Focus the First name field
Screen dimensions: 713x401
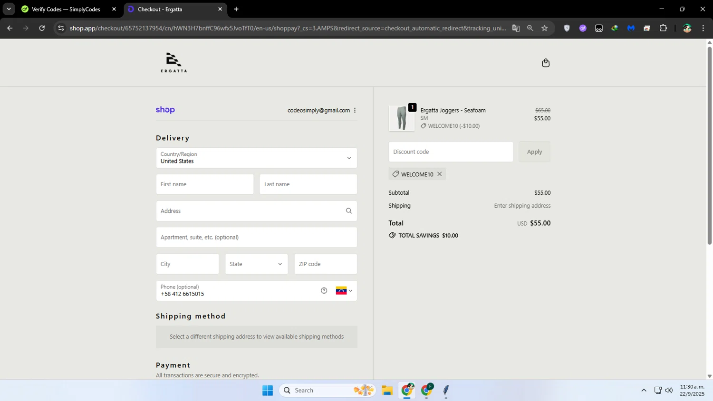click(x=205, y=184)
